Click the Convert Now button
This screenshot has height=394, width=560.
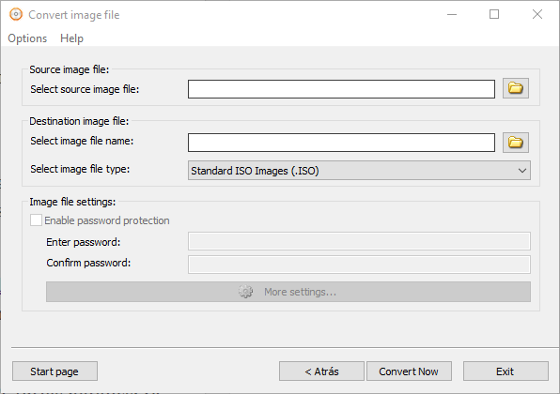(x=409, y=371)
